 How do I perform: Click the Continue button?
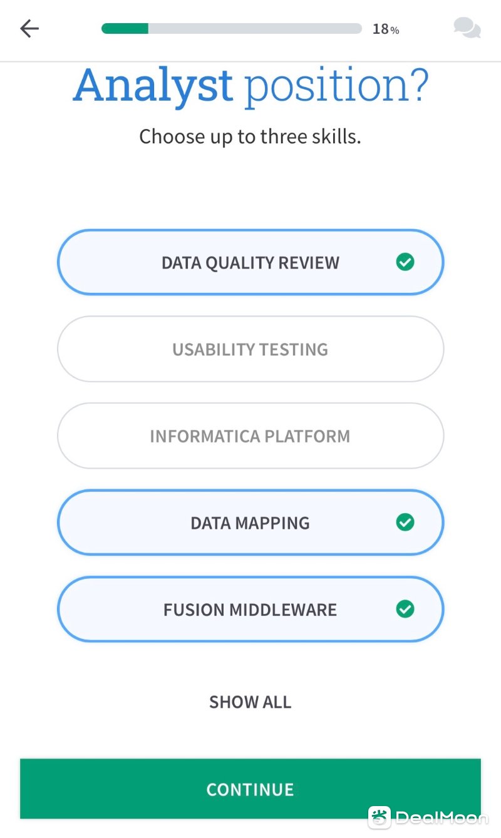[250, 789]
